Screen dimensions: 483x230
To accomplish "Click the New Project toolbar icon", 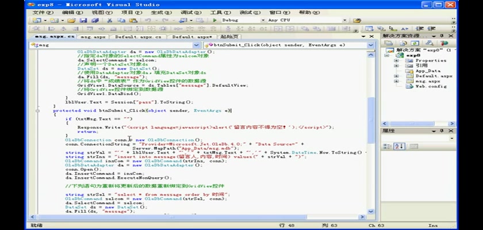I will pos(37,20).
